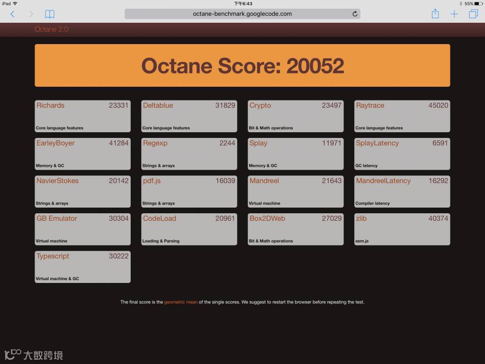Choose the MandreelLatency result card
Screen dimensions: 485x364
[402, 191]
